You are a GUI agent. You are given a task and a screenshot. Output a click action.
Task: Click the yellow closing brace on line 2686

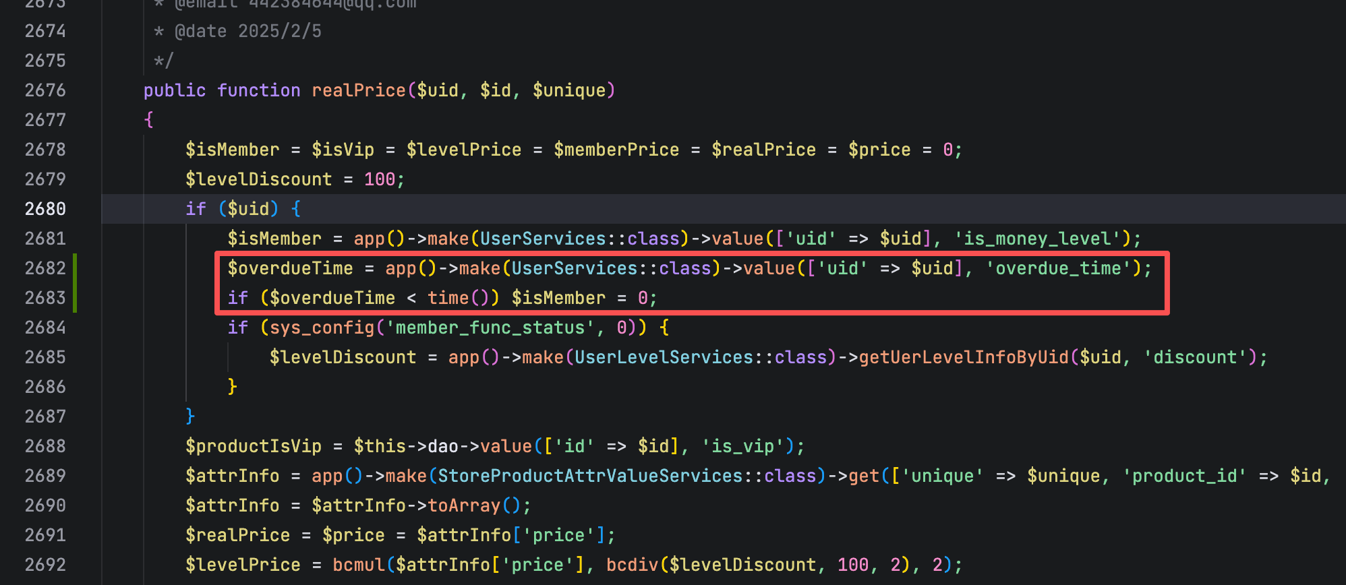pyautogui.click(x=233, y=387)
